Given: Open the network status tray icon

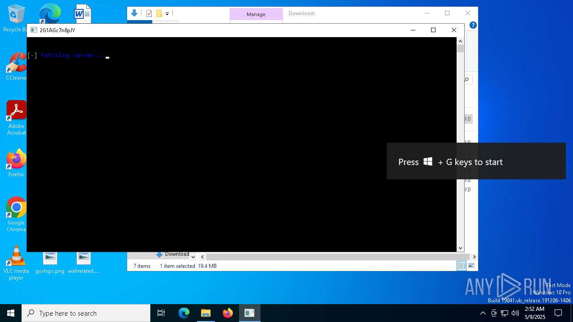Looking at the screenshot, I should (x=505, y=313).
